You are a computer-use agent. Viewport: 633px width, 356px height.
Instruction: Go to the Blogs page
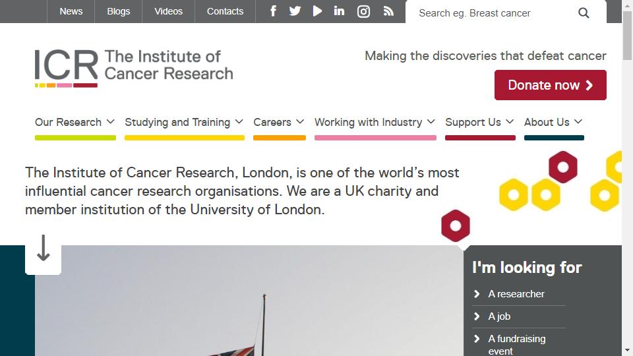118,11
